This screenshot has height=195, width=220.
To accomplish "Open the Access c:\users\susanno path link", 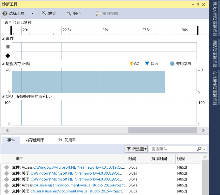I will click(x=80, y=185).
